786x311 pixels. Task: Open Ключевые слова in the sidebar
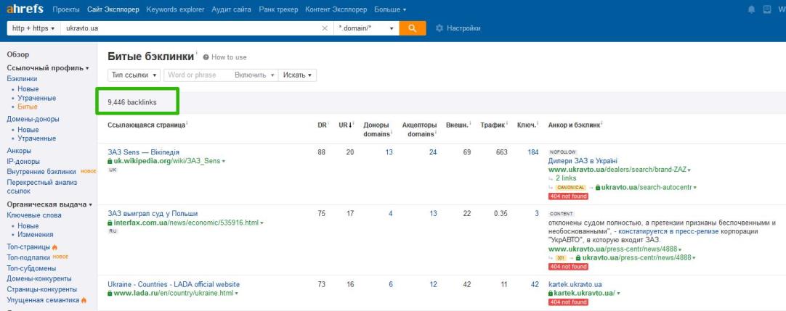(x=34, y=215)
